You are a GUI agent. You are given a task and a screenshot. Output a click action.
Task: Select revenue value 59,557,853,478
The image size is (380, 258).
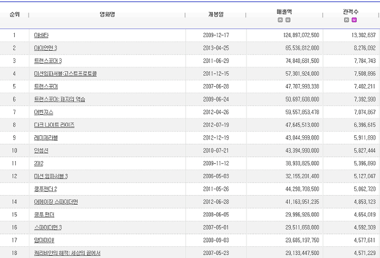302,112
